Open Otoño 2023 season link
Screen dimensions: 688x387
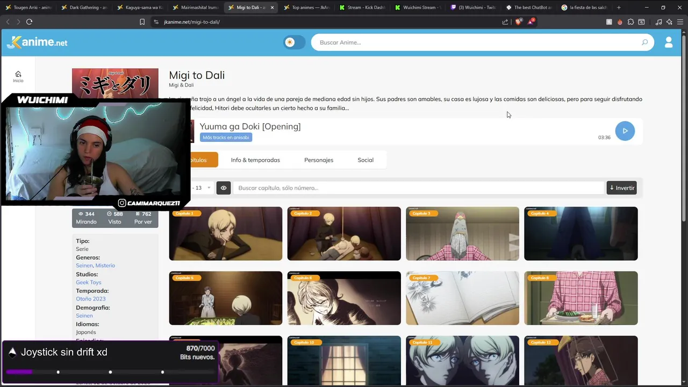[x=91, y=299]
